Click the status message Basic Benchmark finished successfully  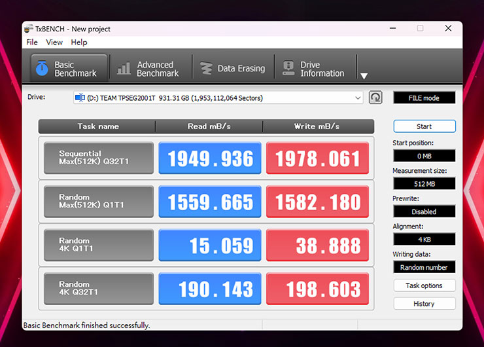coord(86,325)
